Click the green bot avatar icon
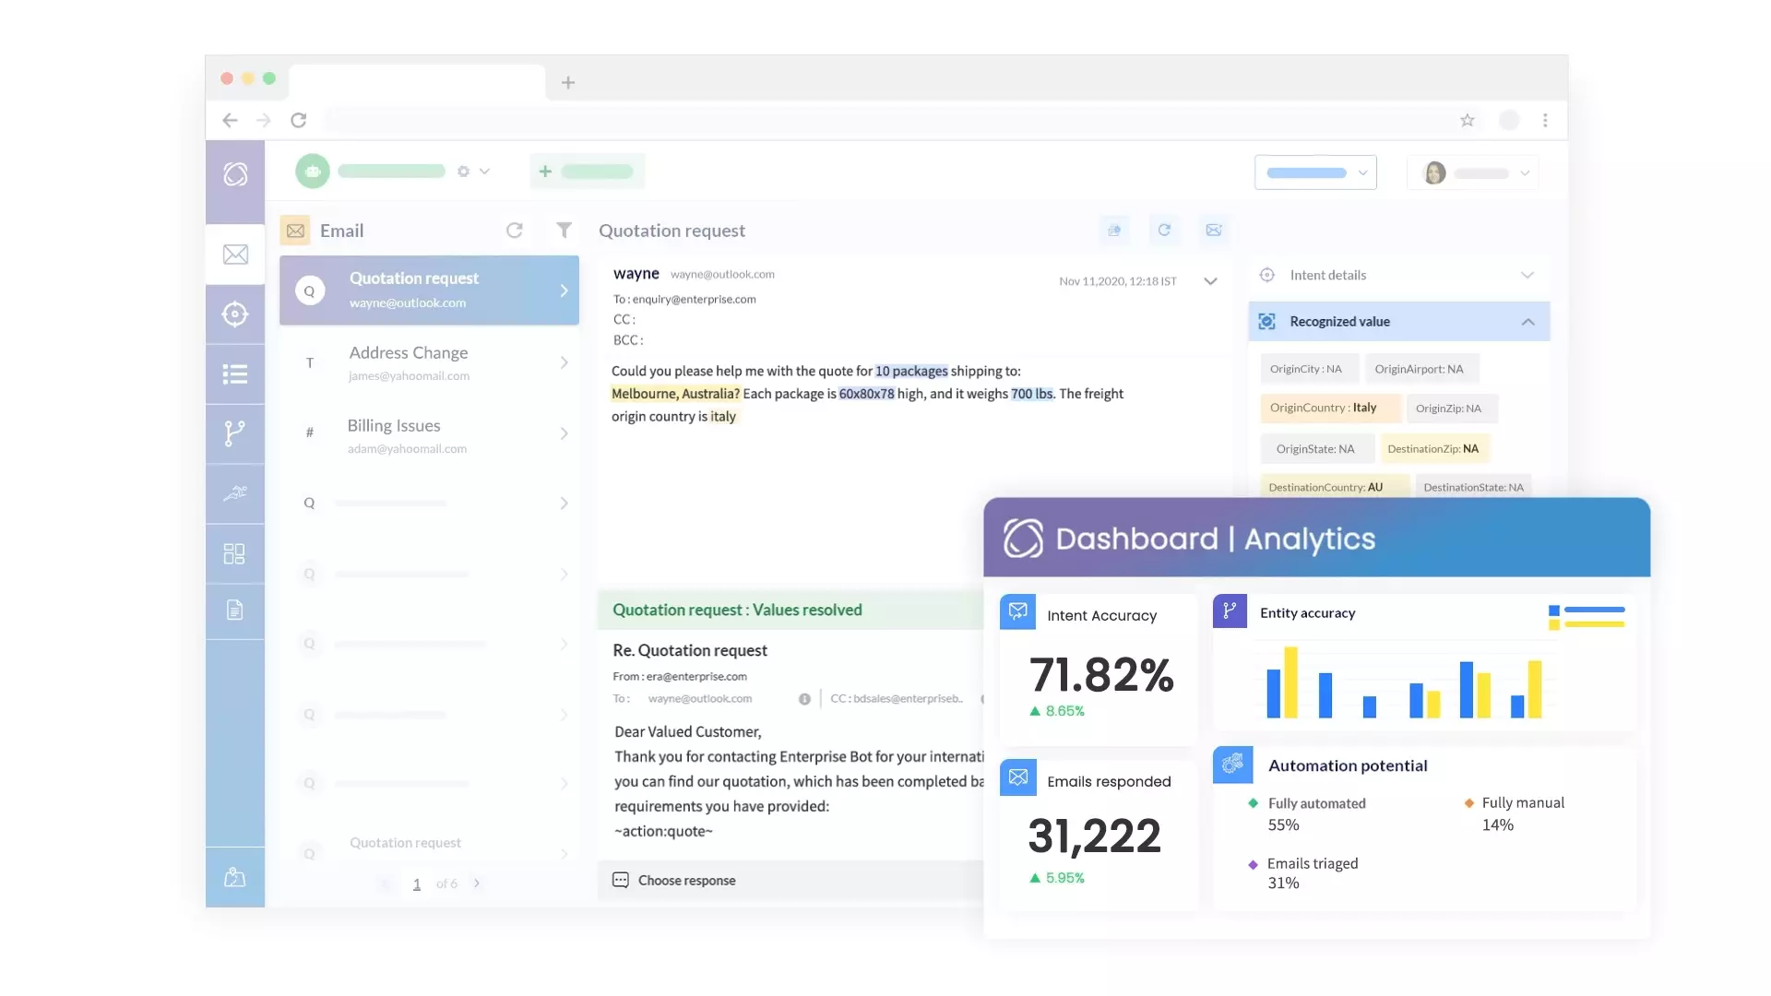Image resolution: width=1771 pixels, height=996 pixels. tap(313, 172)
